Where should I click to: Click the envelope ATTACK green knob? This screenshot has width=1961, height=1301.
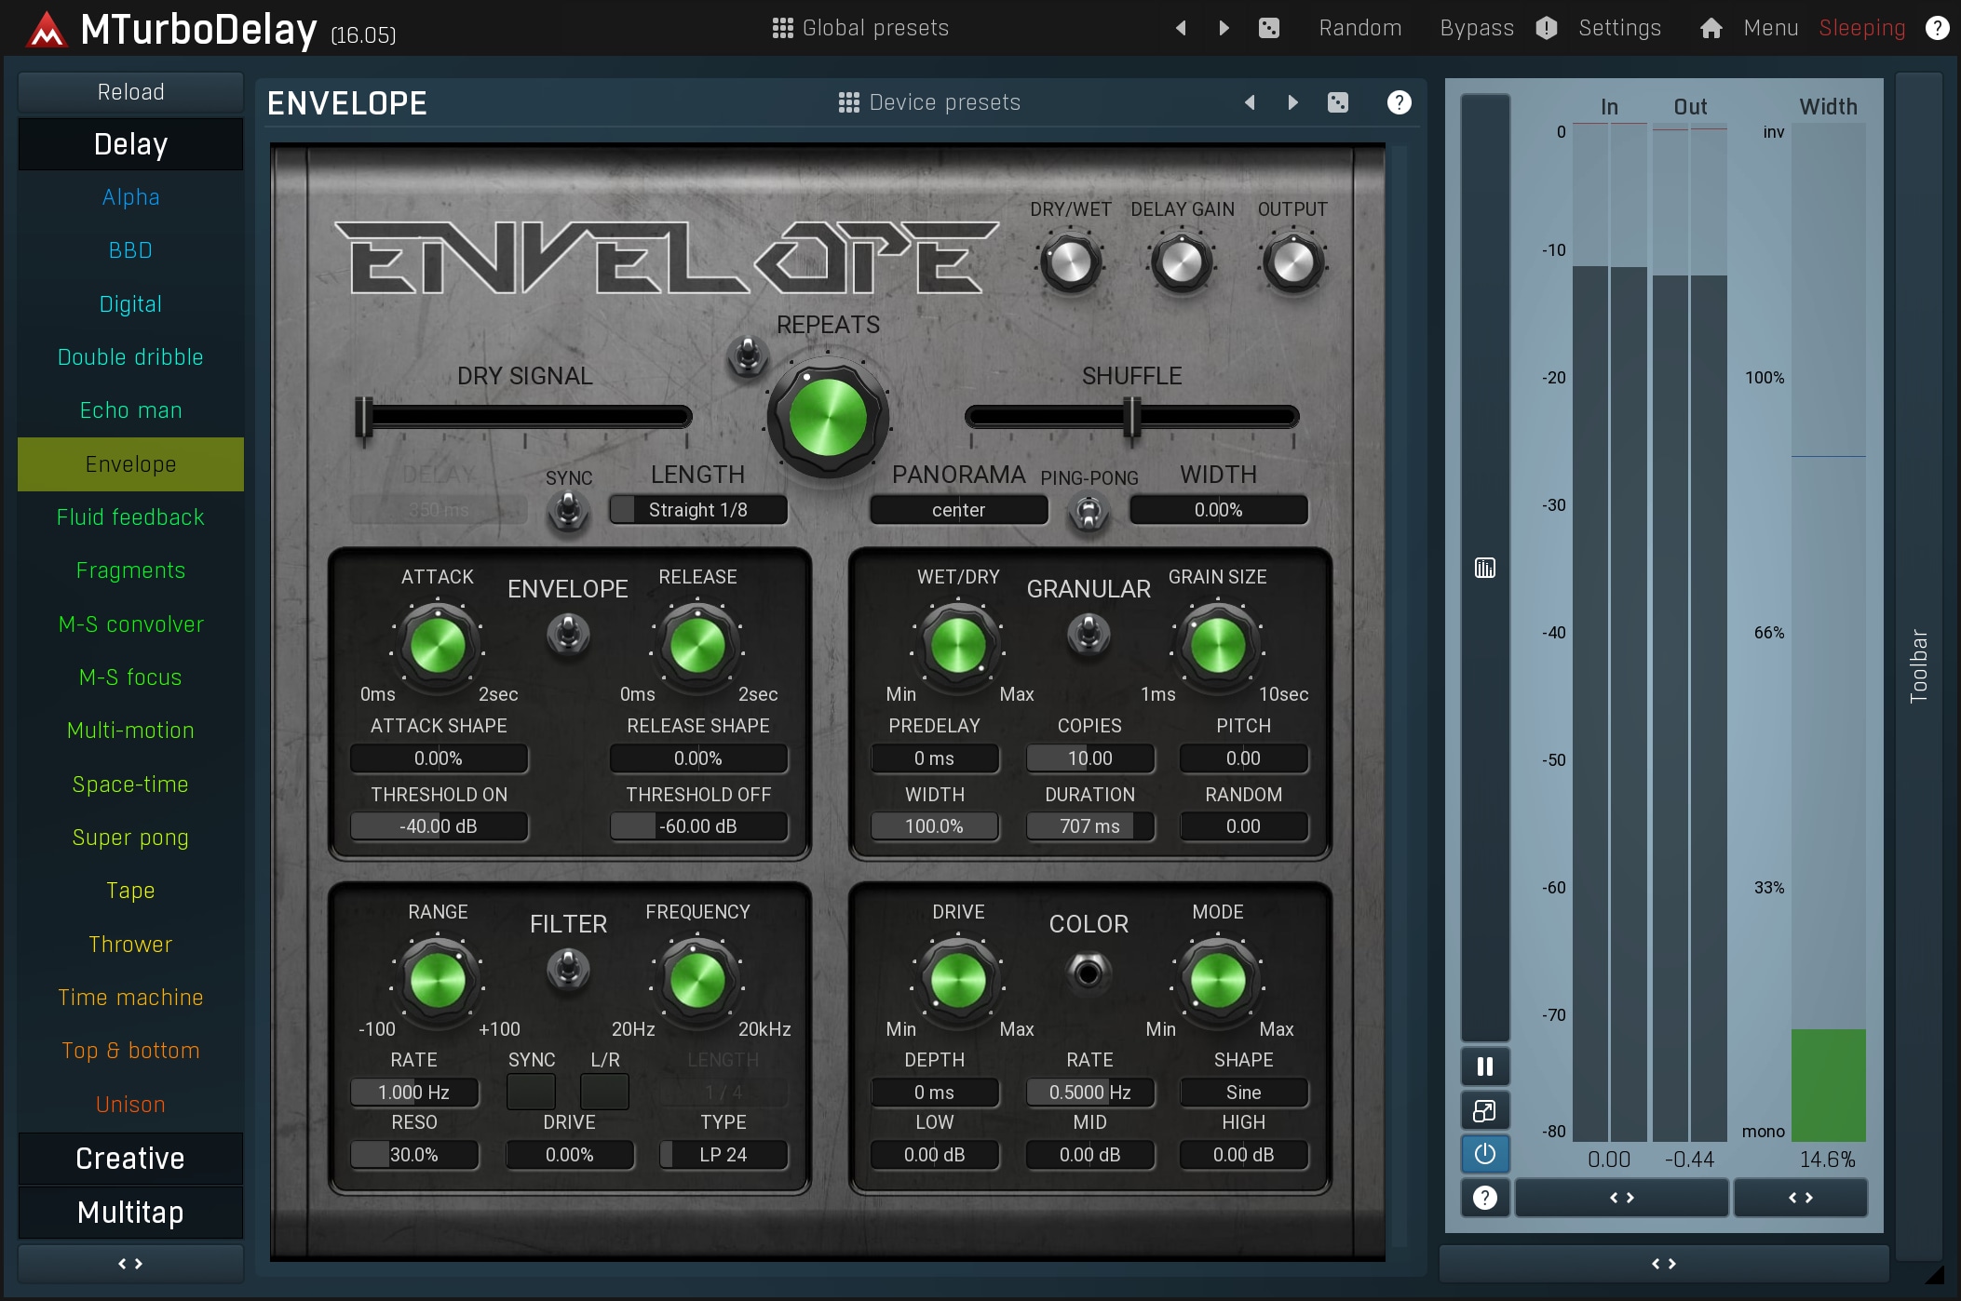[438, 646]
